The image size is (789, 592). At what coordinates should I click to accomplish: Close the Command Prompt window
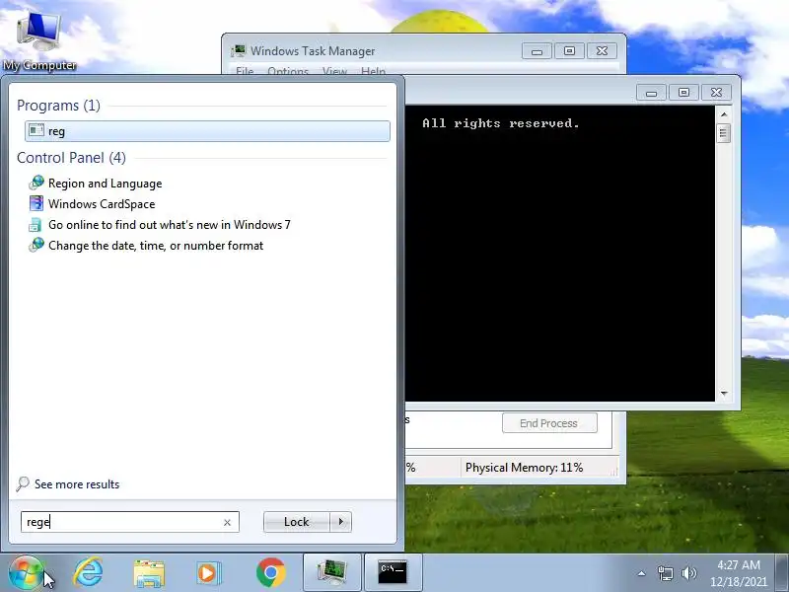pos(717,93)
